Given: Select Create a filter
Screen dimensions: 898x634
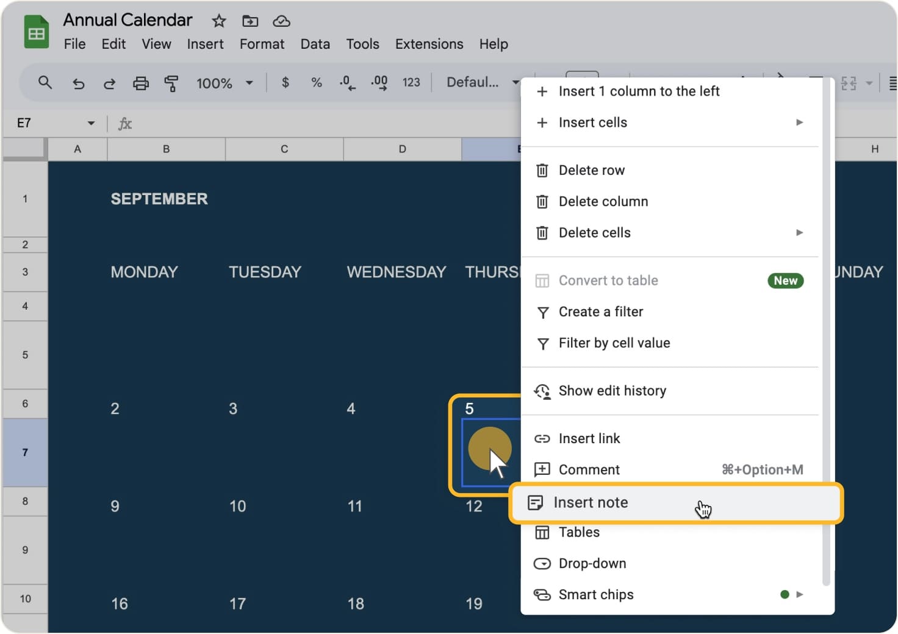Looking at the screenshot, I should pyautogui.click(x=601, y=312).
